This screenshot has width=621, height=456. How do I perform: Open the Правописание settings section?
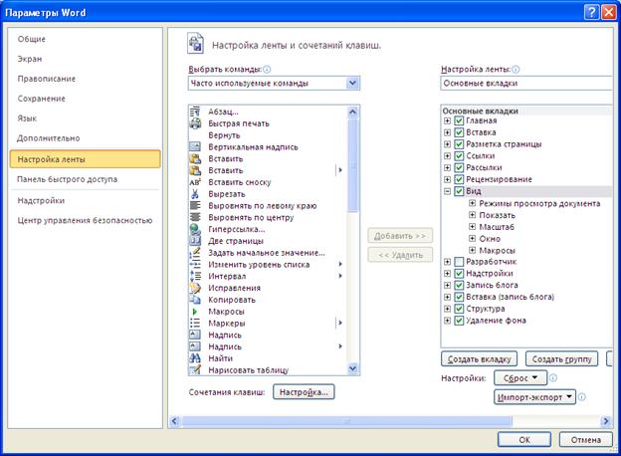47,79
